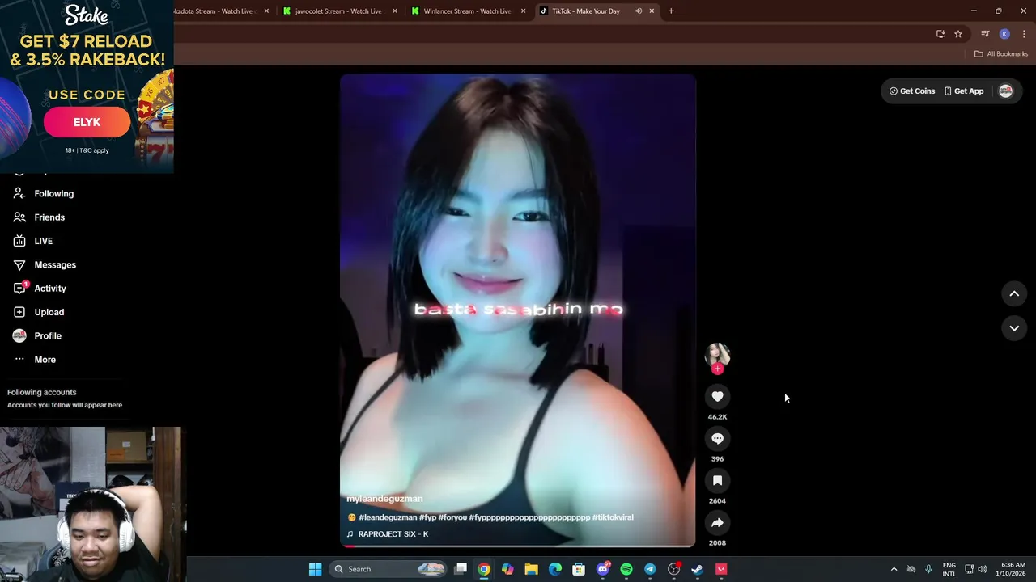Click the #tiktokviral hashtag

coord(613,517)
